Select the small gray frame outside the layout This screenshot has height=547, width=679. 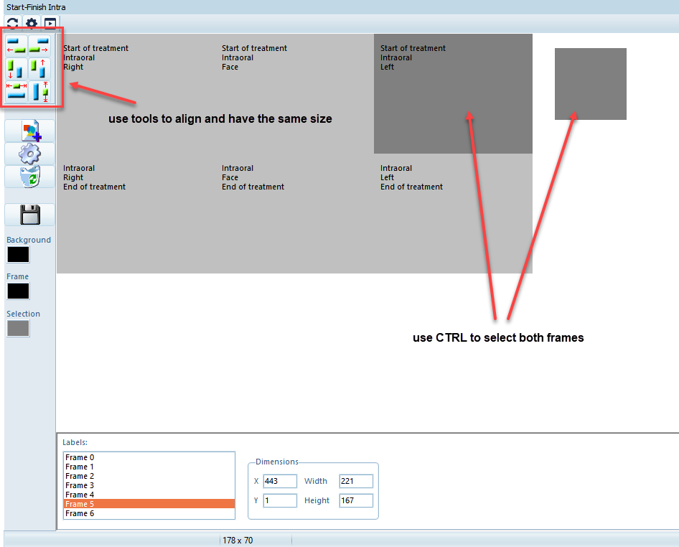tap(590, 84)
